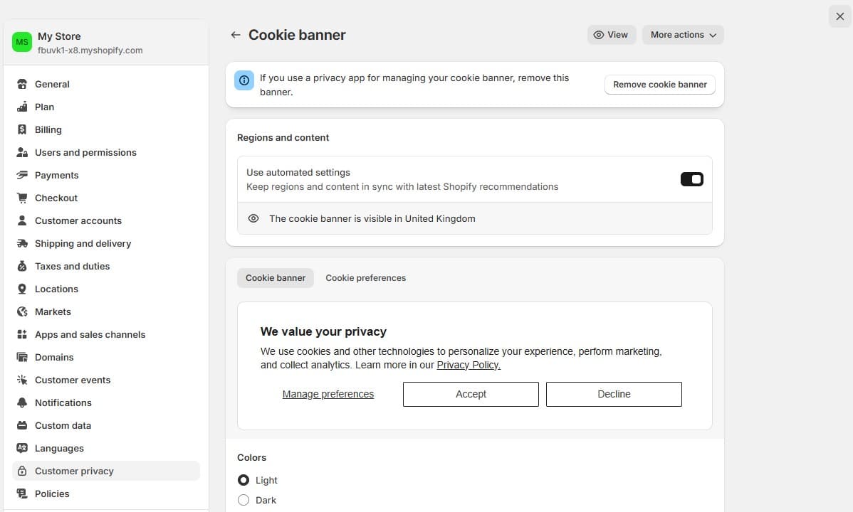853x512 pixels.
Task: Open Customer privacy in the sidebar
Action: point(74,471)
